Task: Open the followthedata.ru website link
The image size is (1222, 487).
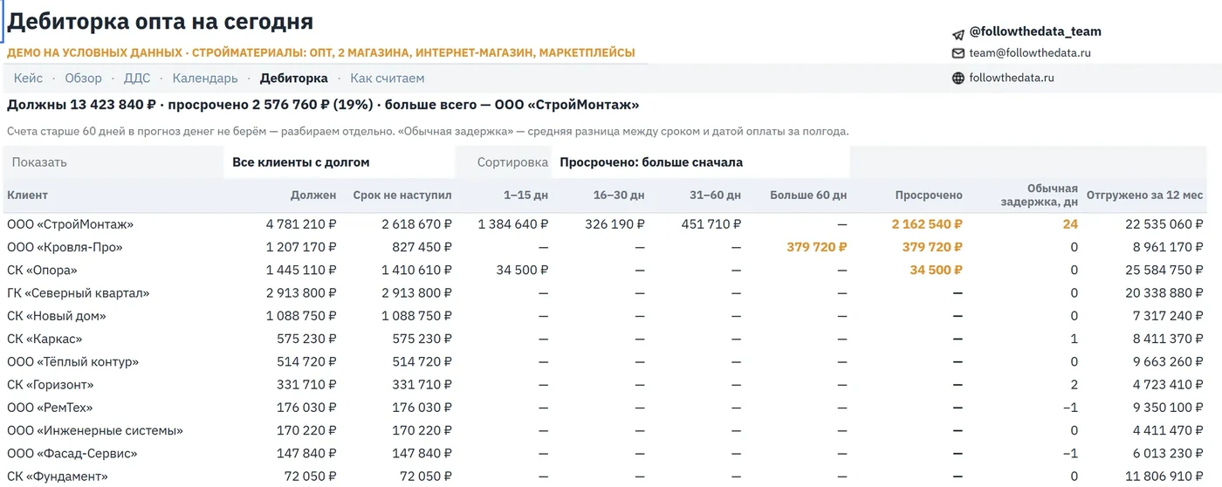Action: tap(1012, 78)
